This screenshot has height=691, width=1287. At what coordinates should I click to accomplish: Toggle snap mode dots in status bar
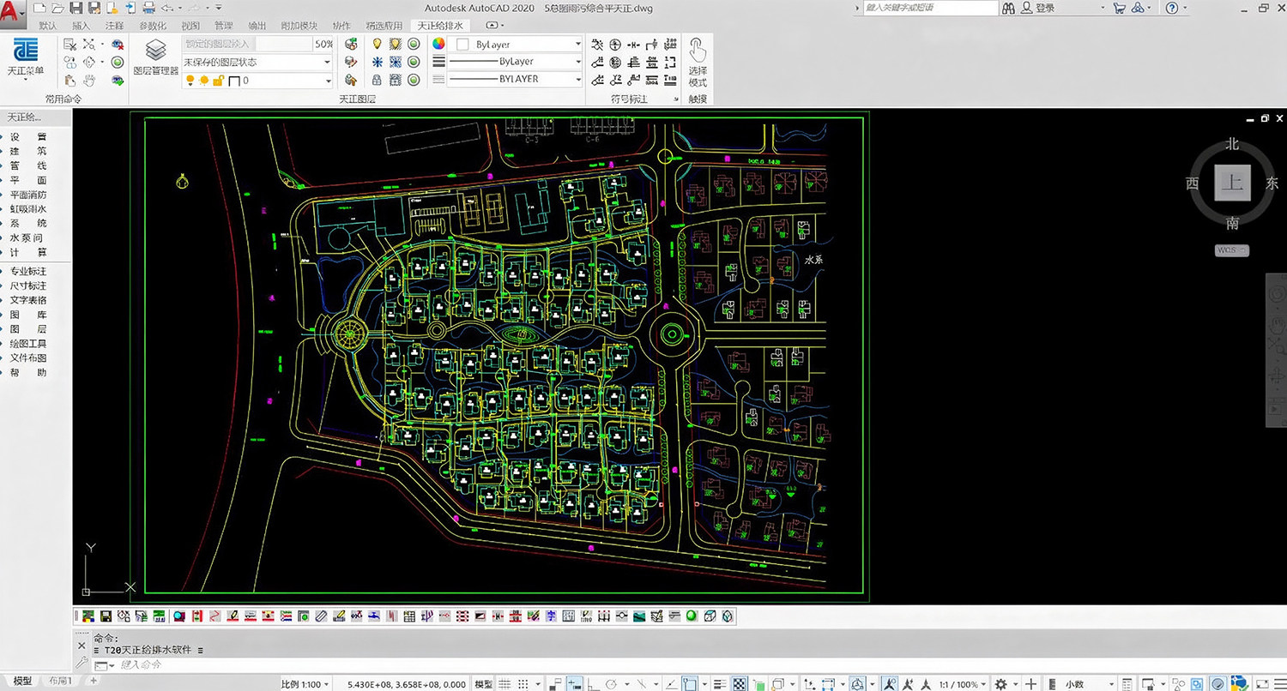(523, 684)
